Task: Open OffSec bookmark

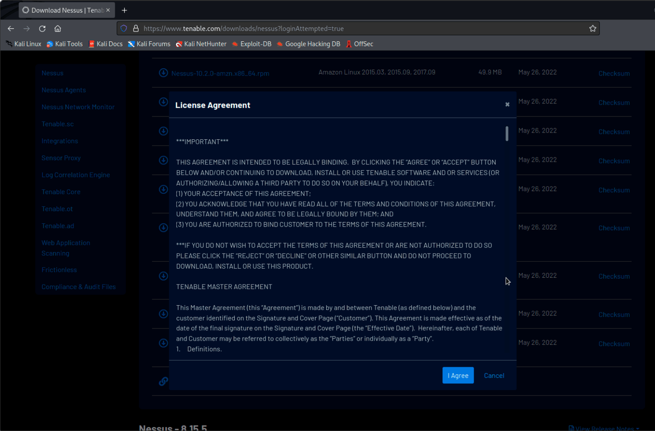Action: 359,44
